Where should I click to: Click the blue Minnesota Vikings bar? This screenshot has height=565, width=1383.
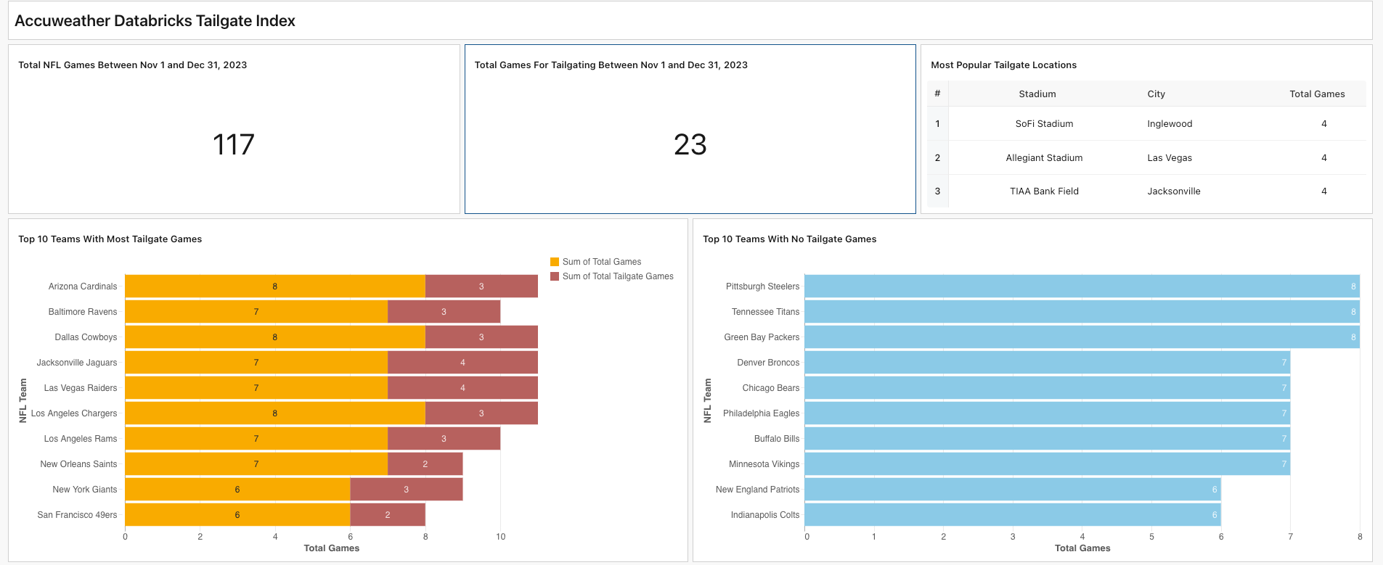click(1048, 464)
